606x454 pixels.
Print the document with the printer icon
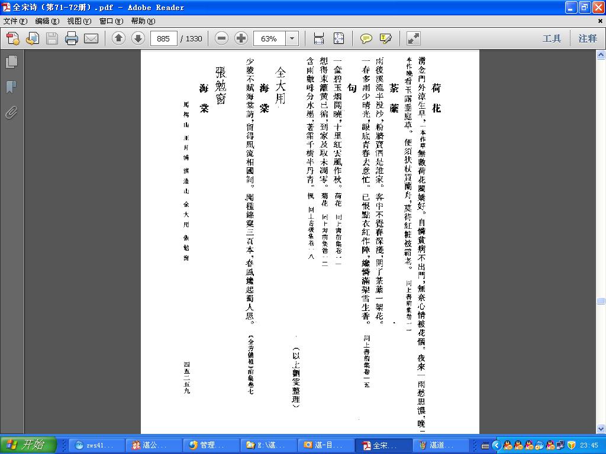coord(72,38)
